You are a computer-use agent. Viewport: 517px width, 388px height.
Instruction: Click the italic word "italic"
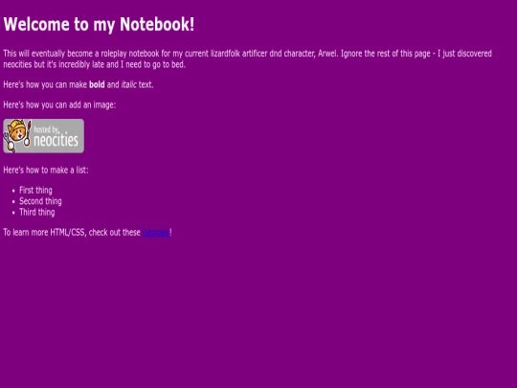[x=128, y=84]
